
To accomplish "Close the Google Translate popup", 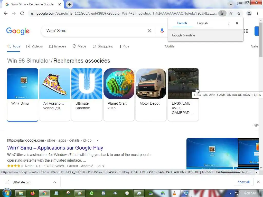I will pyautogui.click(x=237, y=23).
